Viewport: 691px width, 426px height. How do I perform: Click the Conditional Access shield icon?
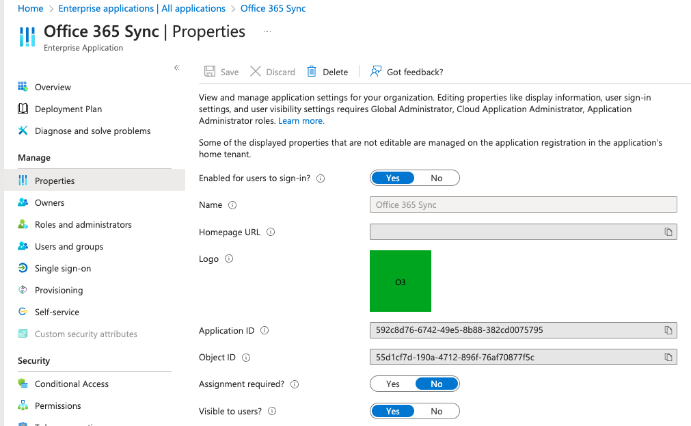[23, 384]
